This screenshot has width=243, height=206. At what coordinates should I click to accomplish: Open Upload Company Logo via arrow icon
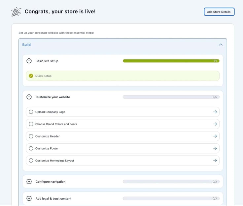[215, 112]
